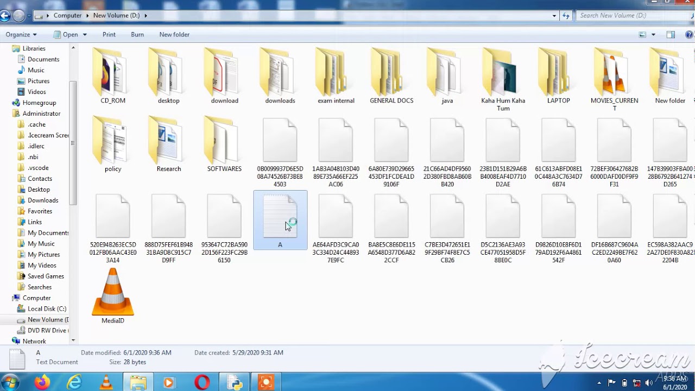695x391 pixels.
Task: Expand the change view options arrow
Action: pos(653,34)
